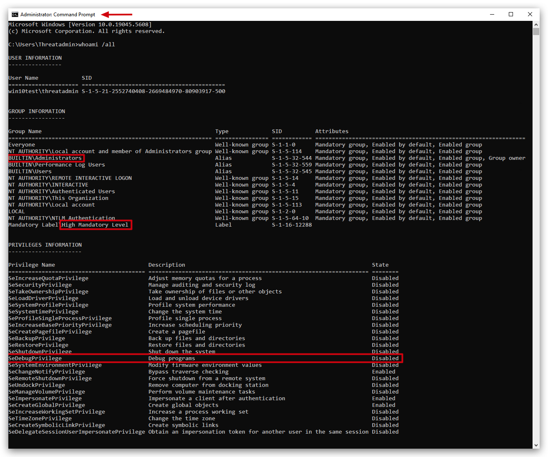
Task: Open the Command Prompt system menu icon
Action: tap(15, 14)
